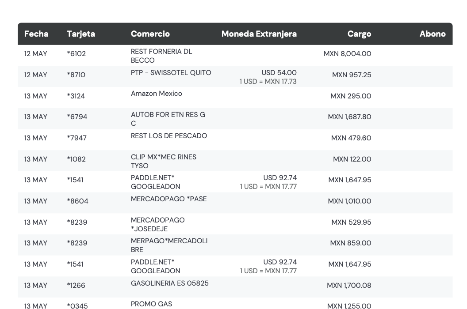
Task: Select the MERCADOPAGO *PASE transaction
Action: (235, 203)
